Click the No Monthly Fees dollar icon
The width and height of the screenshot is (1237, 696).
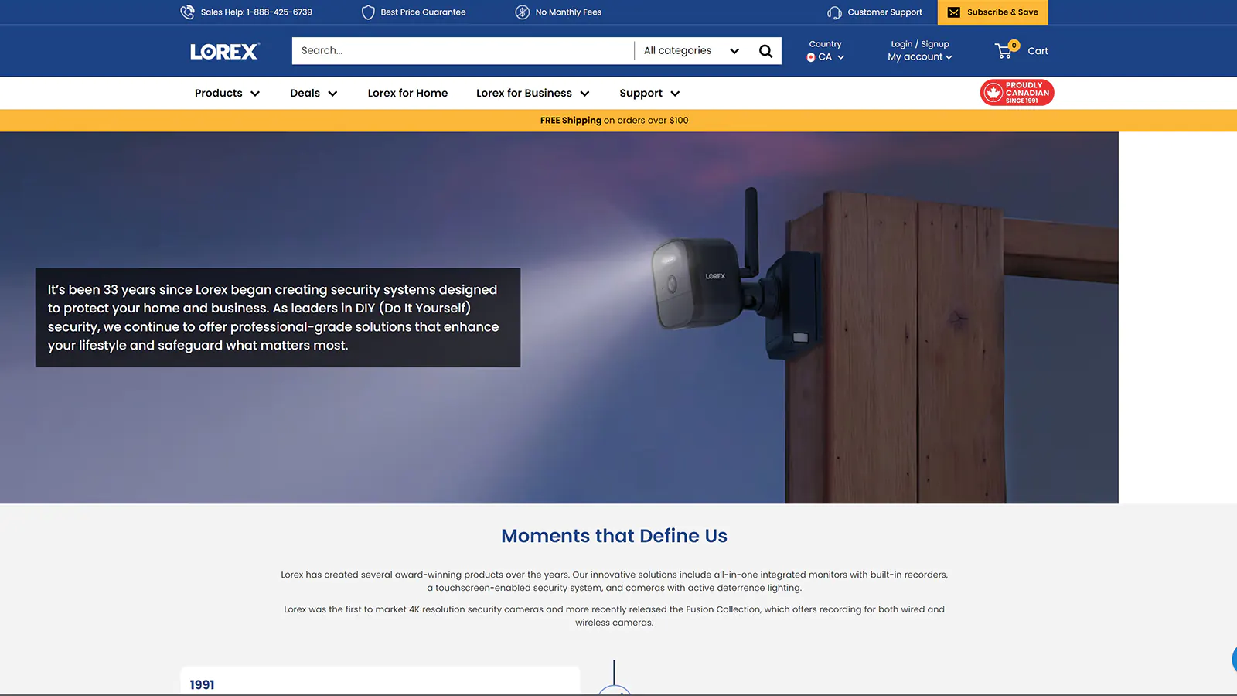coord(523,12)
